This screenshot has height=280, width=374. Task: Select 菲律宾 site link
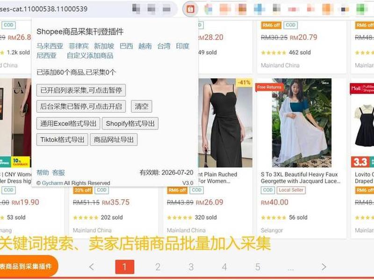79,46
